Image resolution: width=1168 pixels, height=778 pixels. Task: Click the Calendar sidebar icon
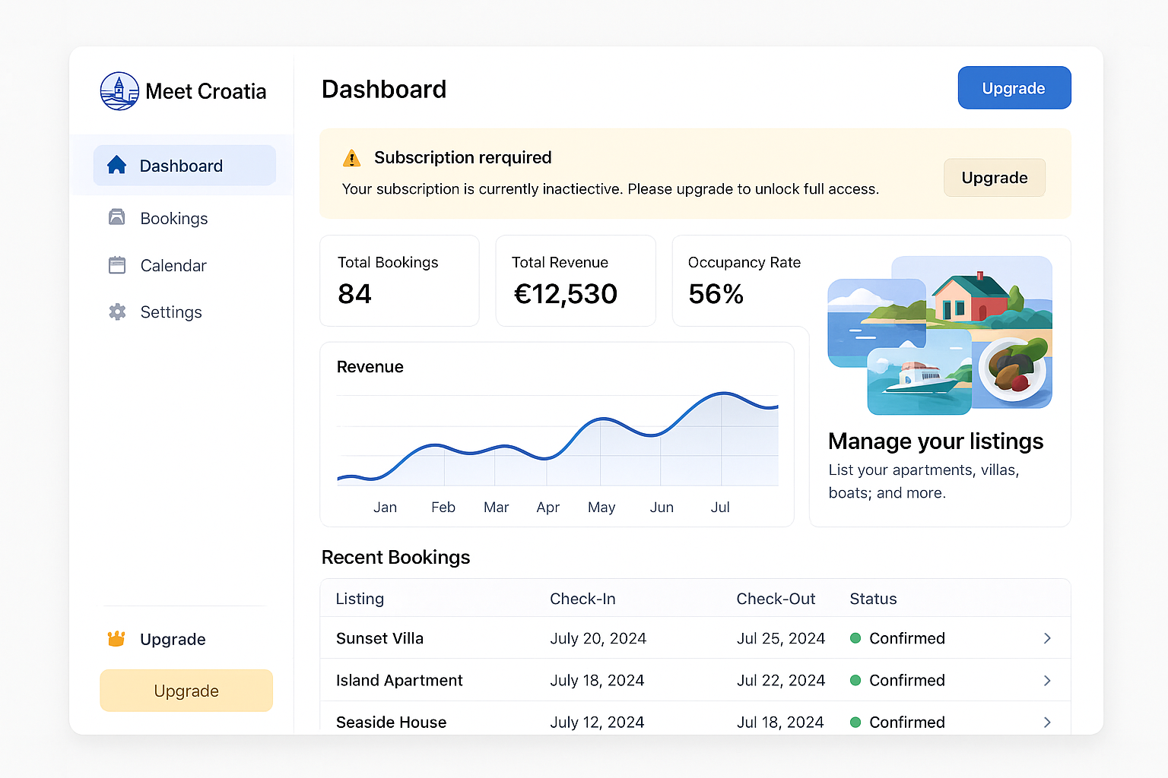pyautogui.click(x=117, y=265)
